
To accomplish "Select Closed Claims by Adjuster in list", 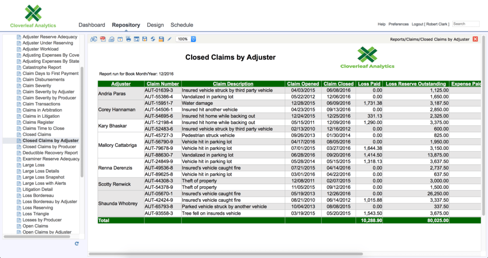I will pyautogui.click(x=51, y=141).
